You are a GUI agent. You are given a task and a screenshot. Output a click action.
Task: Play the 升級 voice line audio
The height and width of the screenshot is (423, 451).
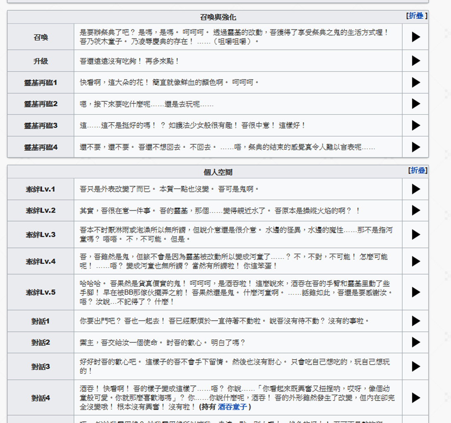click(x=415, y=60)
